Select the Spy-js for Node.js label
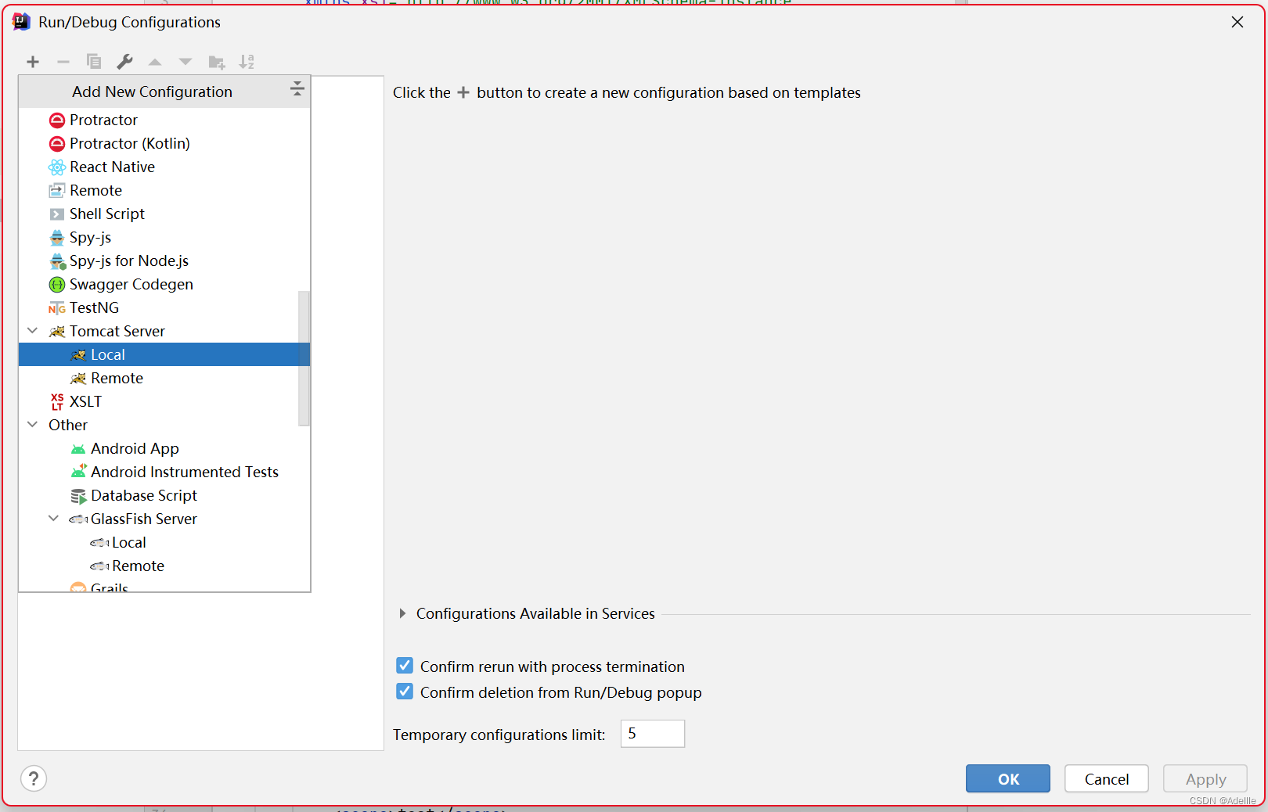 pos(129,260)
